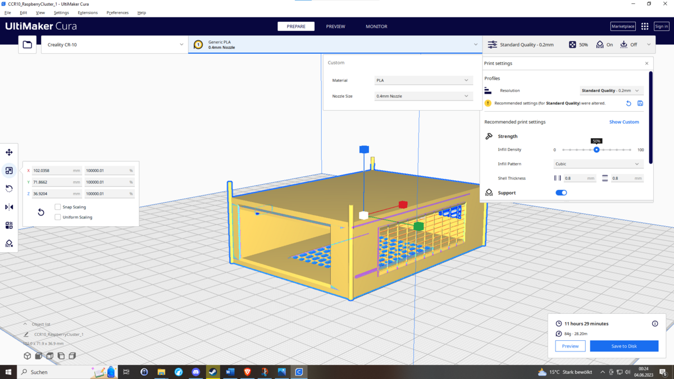Select the Support Blocker tool

[x=9, y=244]
